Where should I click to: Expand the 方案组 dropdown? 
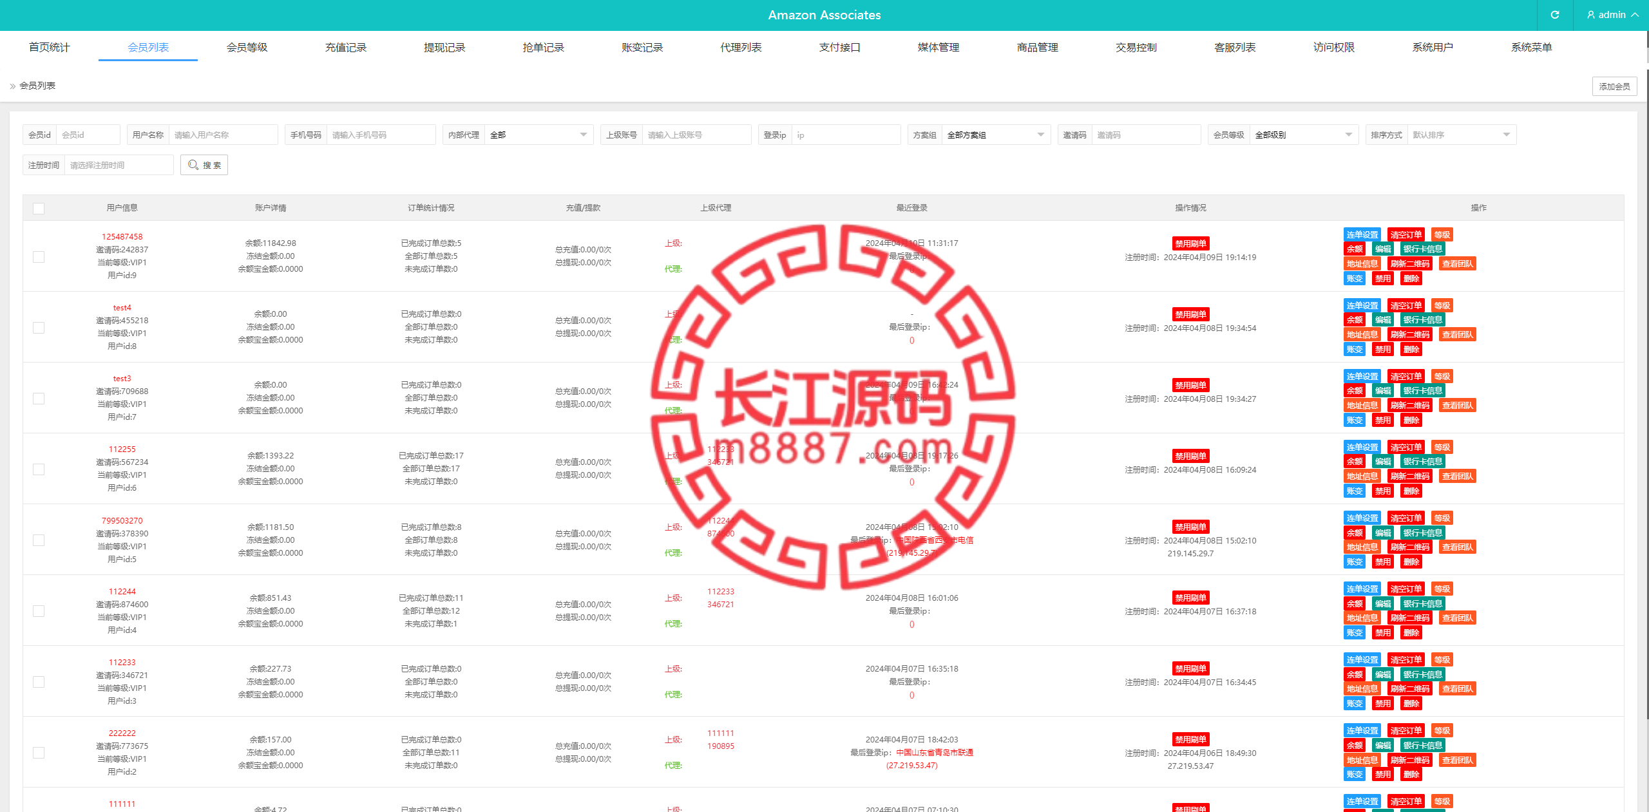click(996, 135)
